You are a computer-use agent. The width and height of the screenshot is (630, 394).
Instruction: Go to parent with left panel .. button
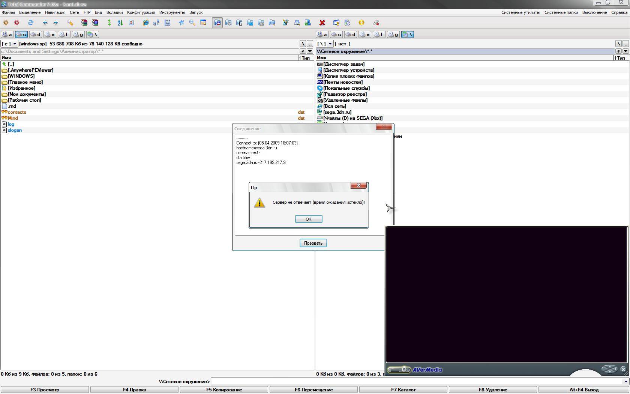pyautogui.click(x=310, y=44)
